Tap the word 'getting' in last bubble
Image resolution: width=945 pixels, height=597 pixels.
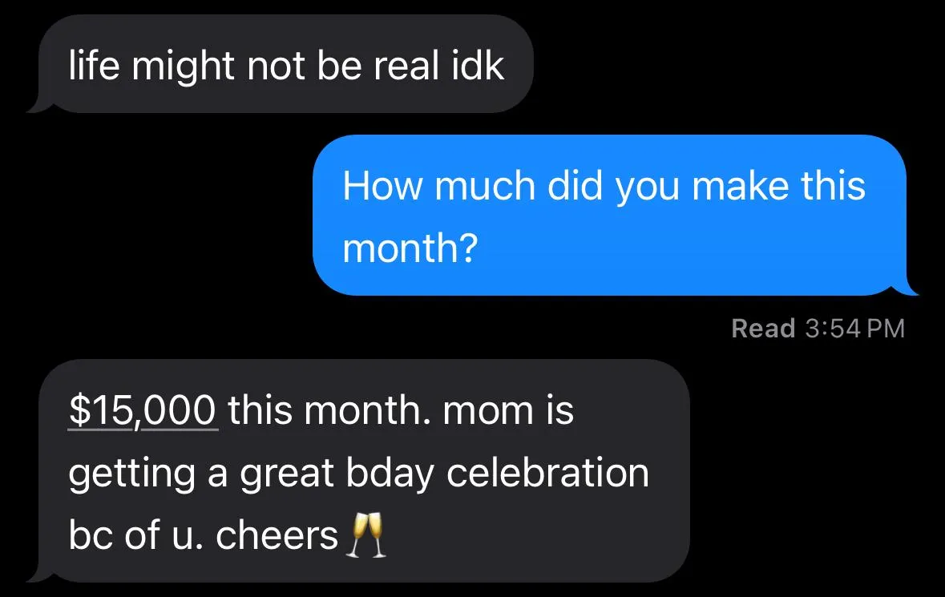(132, 474)
